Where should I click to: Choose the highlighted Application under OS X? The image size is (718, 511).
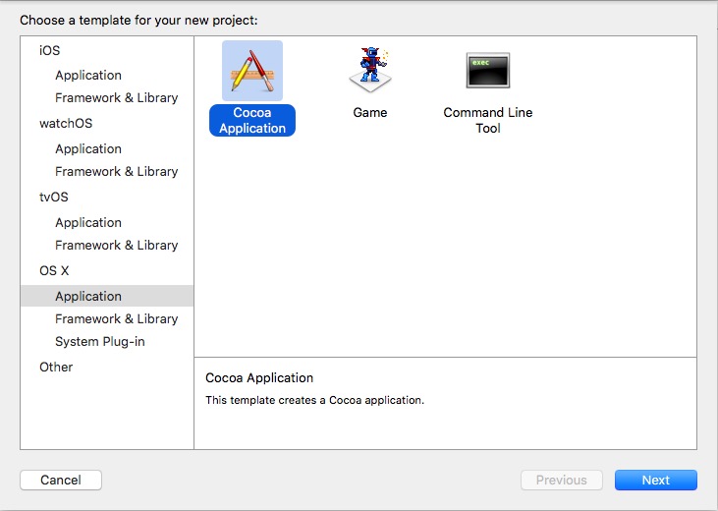[107, 296]
